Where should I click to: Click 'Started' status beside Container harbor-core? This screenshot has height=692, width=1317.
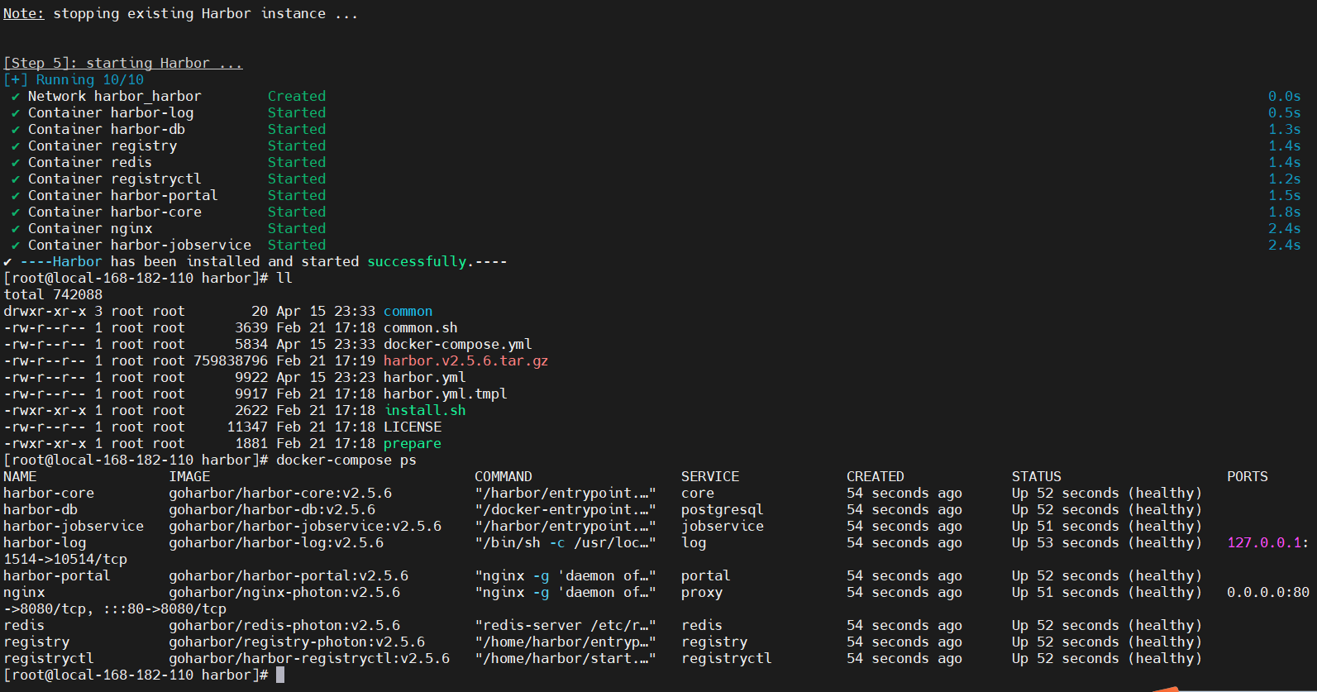297,212
